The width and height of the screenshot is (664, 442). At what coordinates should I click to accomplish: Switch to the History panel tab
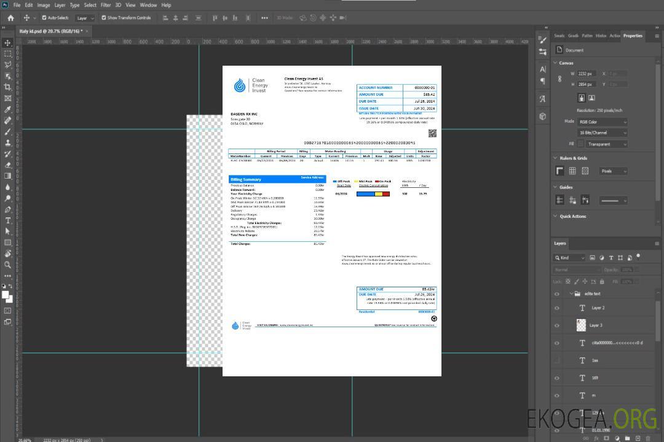point(601,36)
